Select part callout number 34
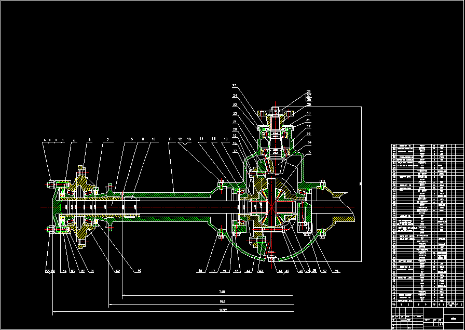Screen dimensions: 465x330 pos(310,142)
